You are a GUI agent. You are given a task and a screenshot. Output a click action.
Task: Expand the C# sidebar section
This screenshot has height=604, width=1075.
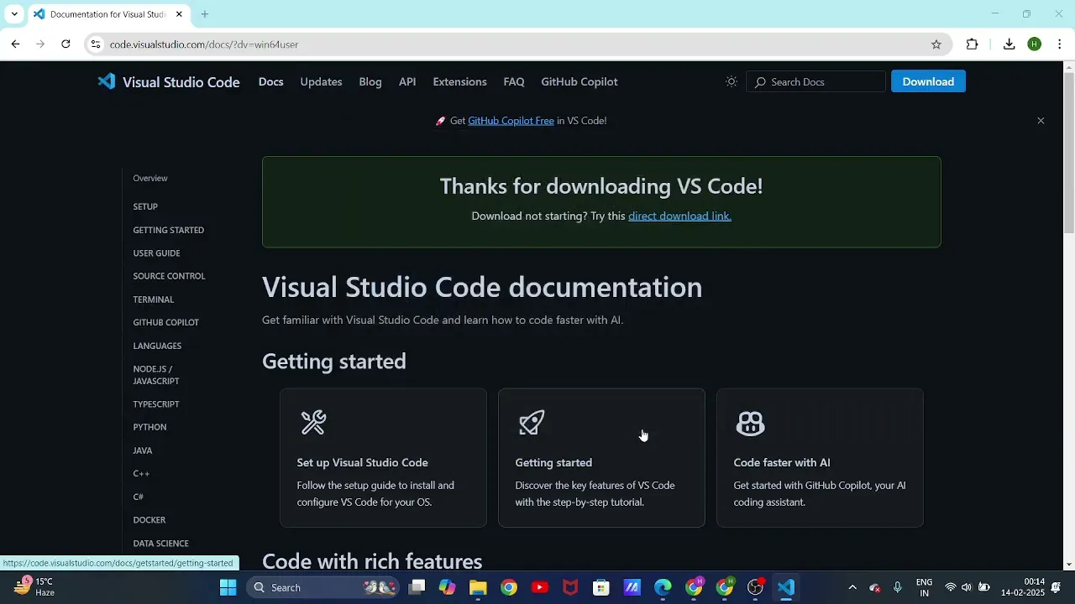pyautogui.click(x=138, y=497)
